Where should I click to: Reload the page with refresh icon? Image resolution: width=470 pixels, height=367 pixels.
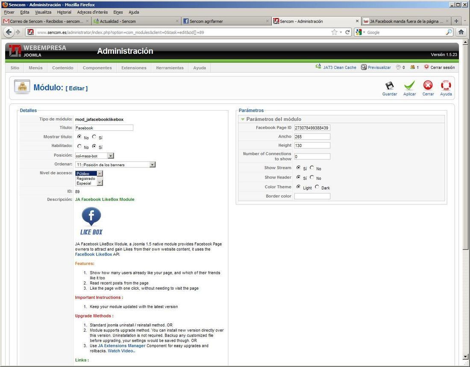347,32
